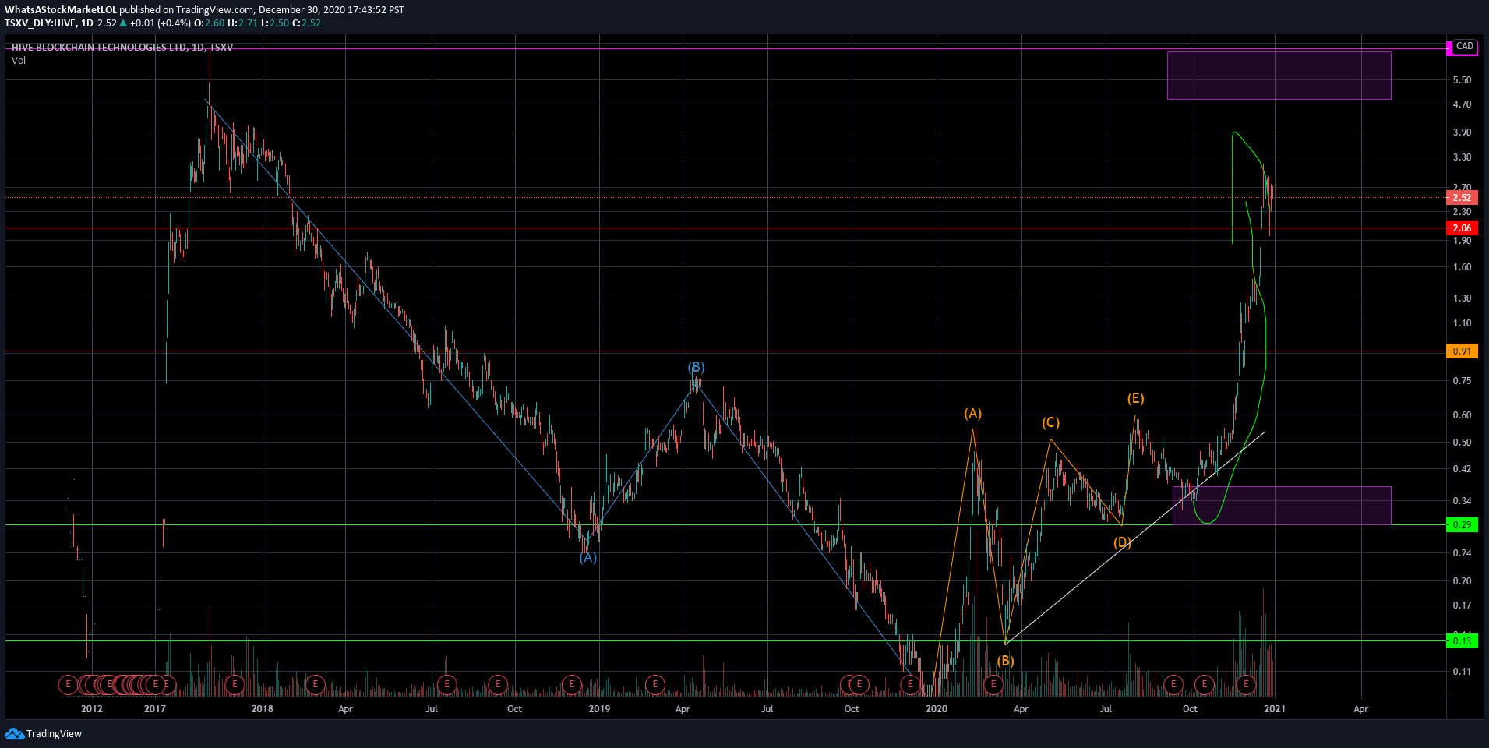Click the orange (D) wave label
Image resolution: width=1489 pixels, height=748 pixels.
click(1122, 542)
